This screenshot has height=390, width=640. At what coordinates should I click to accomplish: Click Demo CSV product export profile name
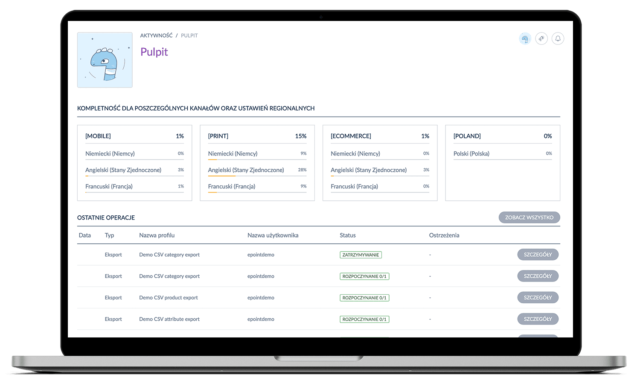pos(168,298)
